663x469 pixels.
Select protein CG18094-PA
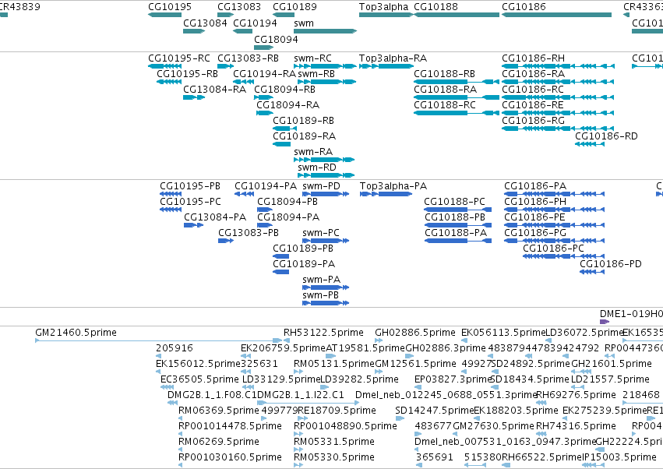pos(265,225)
